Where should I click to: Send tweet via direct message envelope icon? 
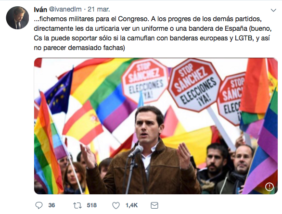154,205
